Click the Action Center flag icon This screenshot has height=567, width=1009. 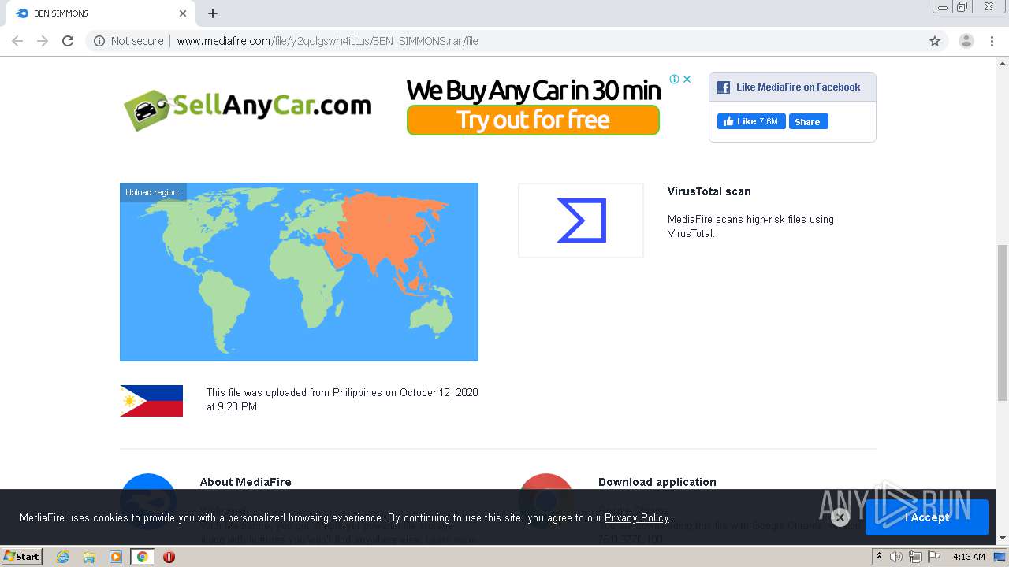[934, 557]
